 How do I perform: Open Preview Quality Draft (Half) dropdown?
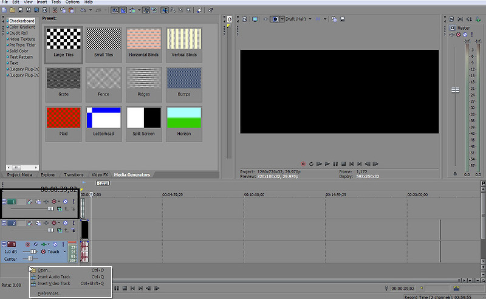[298, 19]
